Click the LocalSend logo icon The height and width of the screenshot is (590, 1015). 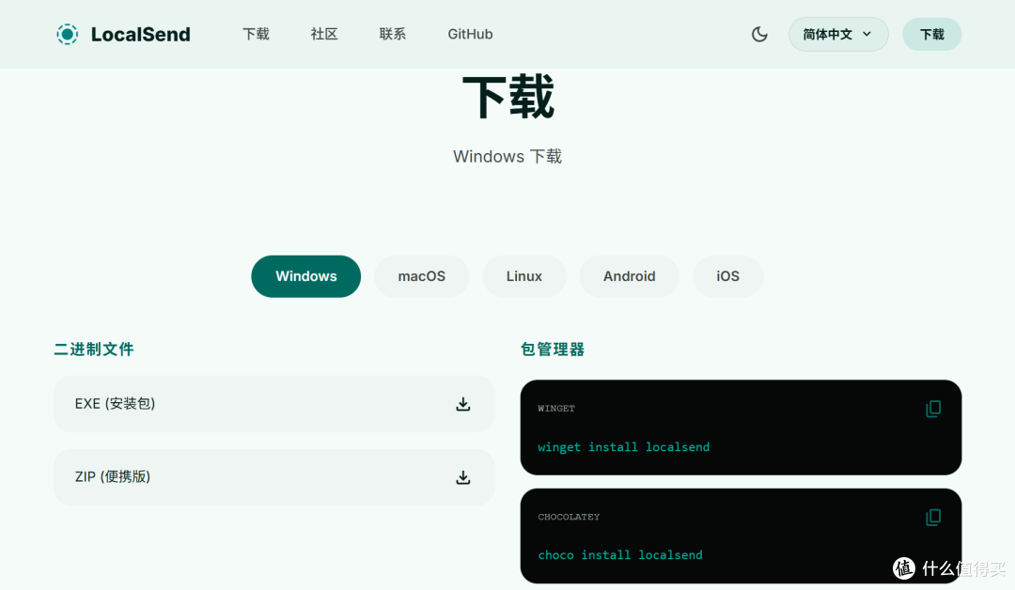click(x=68, y=34)
